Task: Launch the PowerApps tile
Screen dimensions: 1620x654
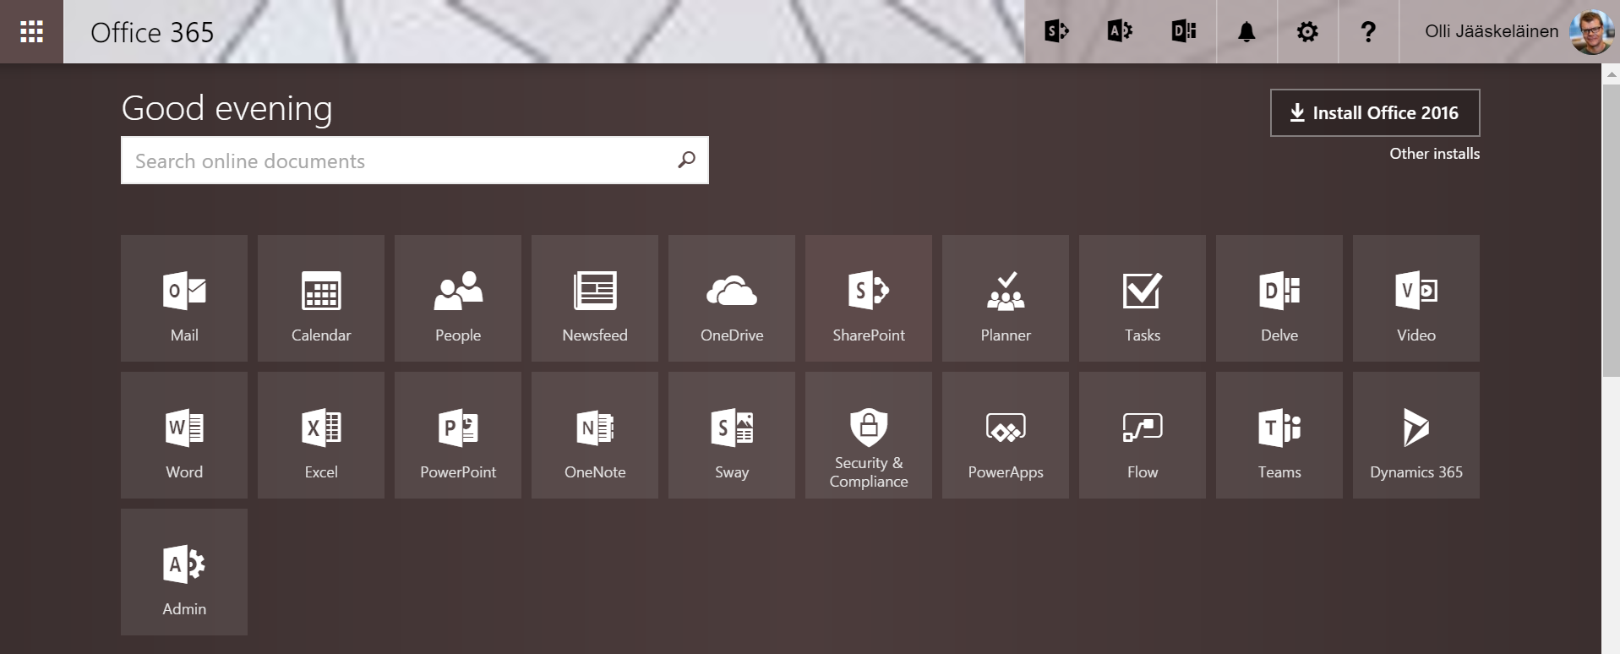Action: pos(1006,435)
